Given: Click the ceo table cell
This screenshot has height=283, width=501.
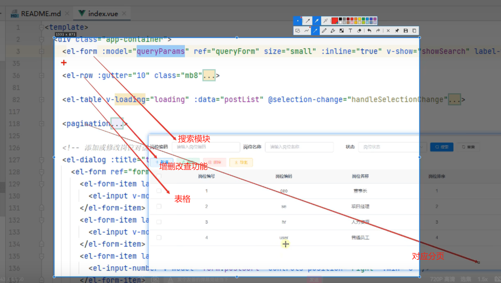Looking at the screenshot, I should 284,191.
